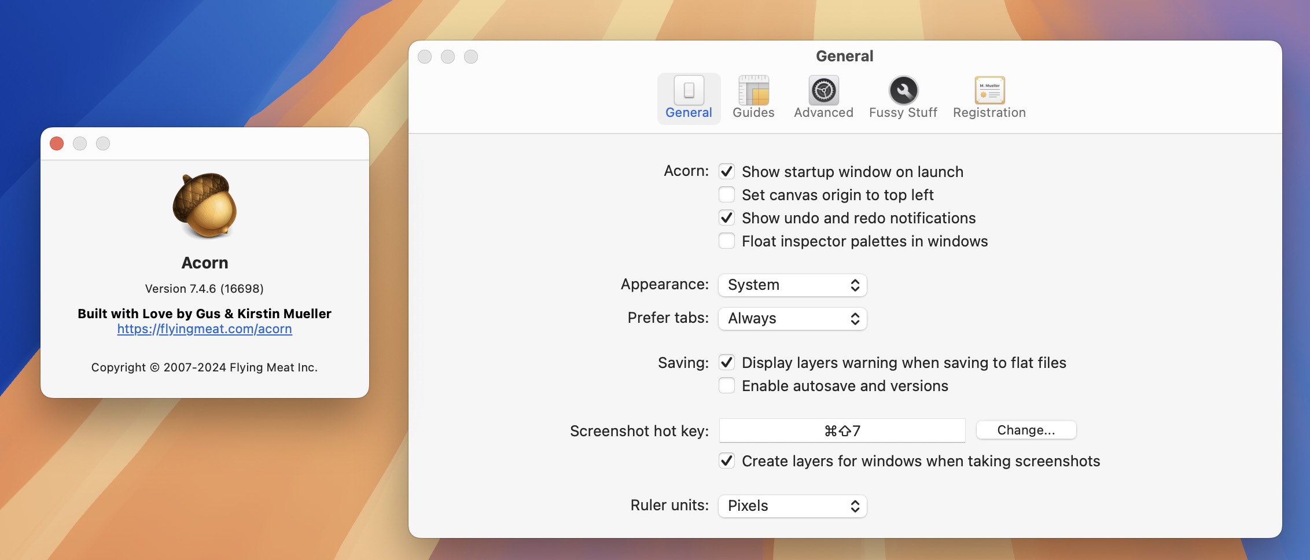This screenshot has width=1310, height=560.
Task: Enable autosave and versions checkbox
Action: [x=727, y=386]
